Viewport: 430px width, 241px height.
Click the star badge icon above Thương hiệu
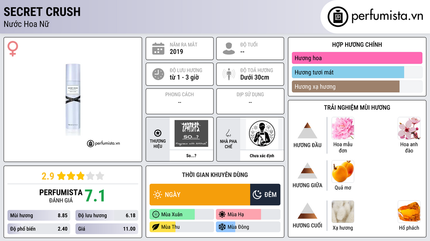tap(158, 133)
